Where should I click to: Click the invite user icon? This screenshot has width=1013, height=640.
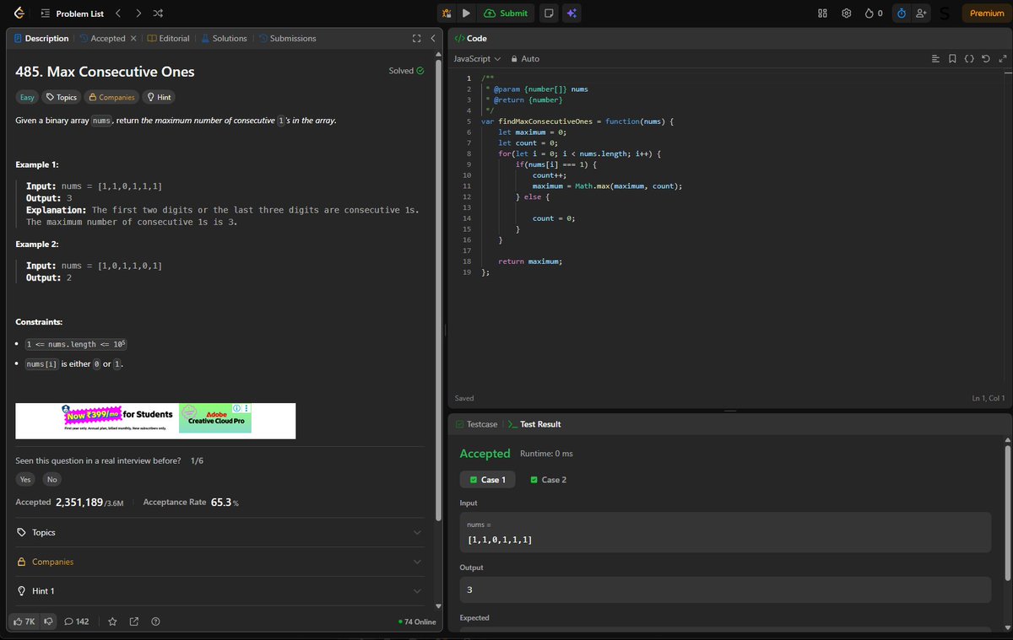point(921,13)
